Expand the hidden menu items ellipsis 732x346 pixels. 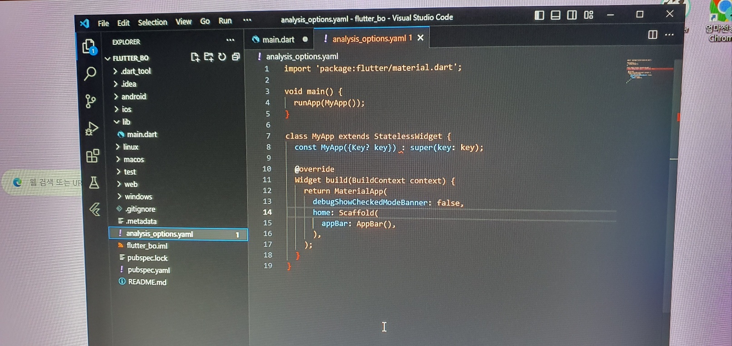coord(247,20)
